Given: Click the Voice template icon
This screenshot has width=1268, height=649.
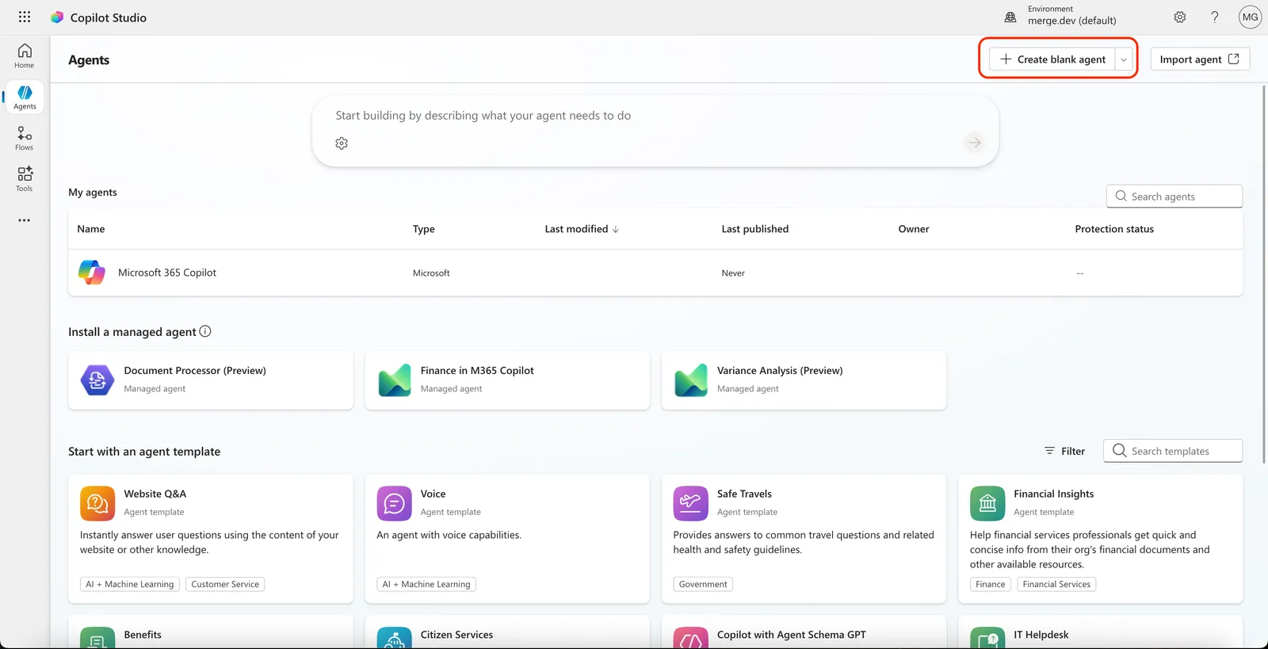Looking at the screenshot, I should [394, 503].
